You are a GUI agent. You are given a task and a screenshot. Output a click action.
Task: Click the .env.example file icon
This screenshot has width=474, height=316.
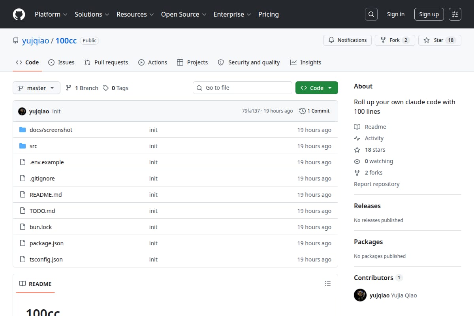coord(23,162)
